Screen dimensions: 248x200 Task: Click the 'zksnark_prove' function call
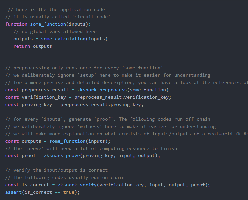[62, 156]
